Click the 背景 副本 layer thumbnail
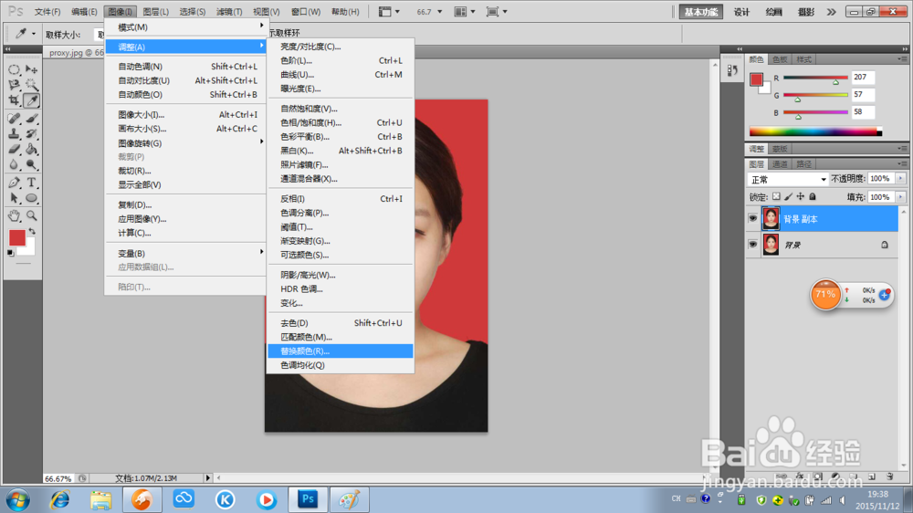The image size is (913, 513). coord(771,219)
